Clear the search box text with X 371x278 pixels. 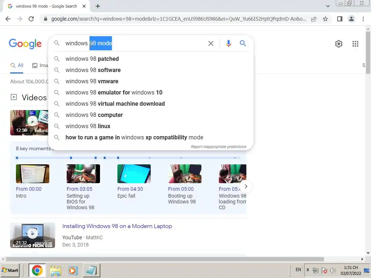pos(211,43)
